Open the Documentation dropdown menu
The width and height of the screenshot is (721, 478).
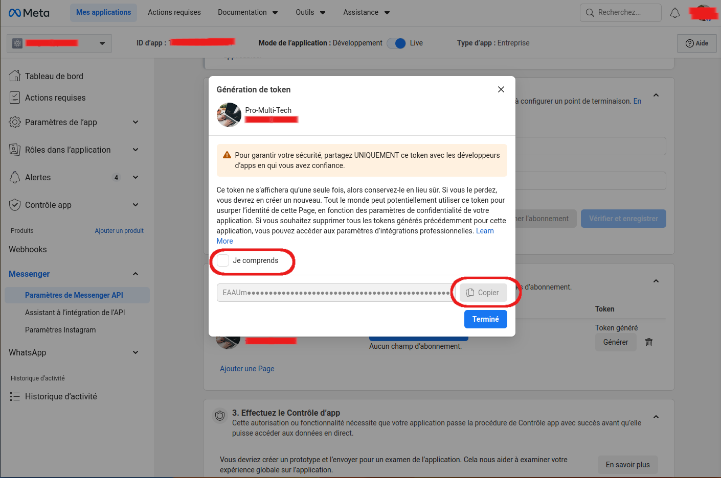[248, 13]
